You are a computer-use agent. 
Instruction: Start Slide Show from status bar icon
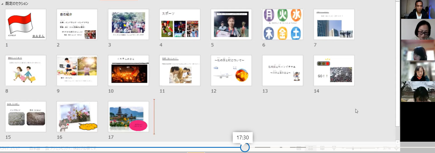(334, 148)
